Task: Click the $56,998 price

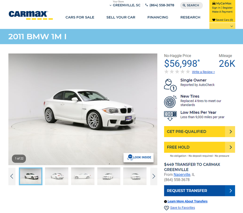Action: click(182, 64)
